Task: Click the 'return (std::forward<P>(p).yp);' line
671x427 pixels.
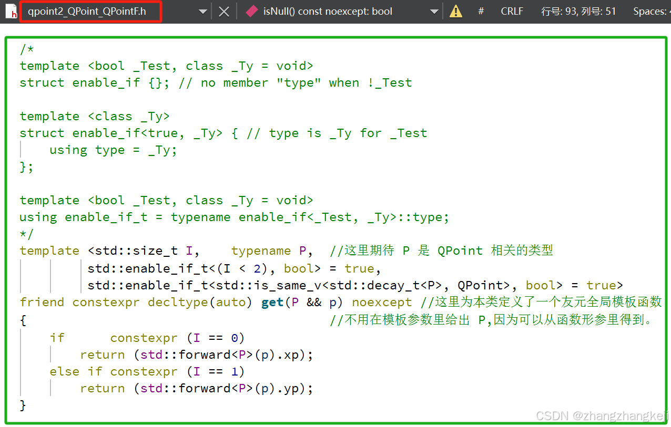Action: (x=196, y=389)
